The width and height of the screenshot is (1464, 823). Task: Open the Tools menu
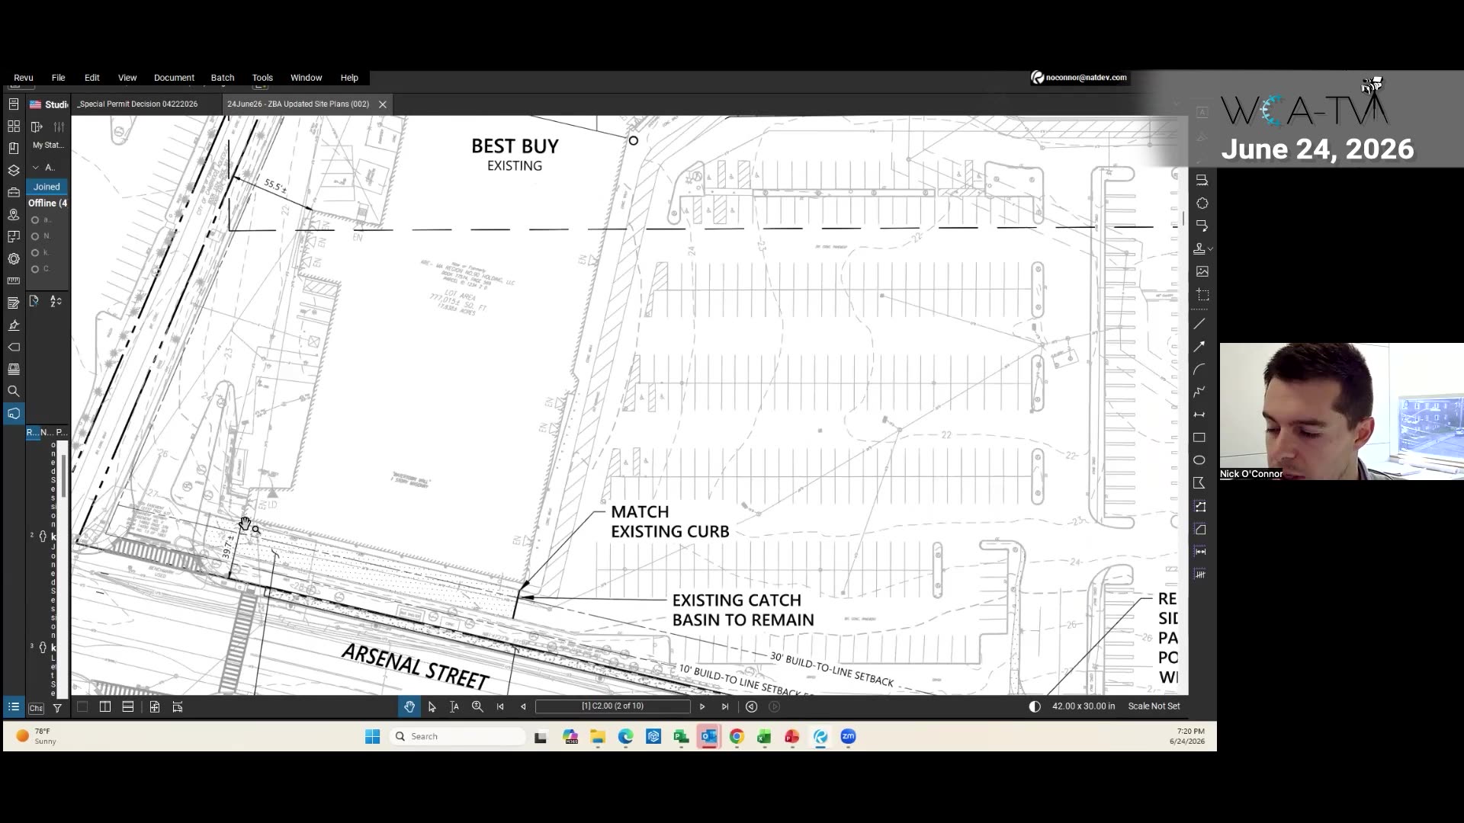pos(262,78)
